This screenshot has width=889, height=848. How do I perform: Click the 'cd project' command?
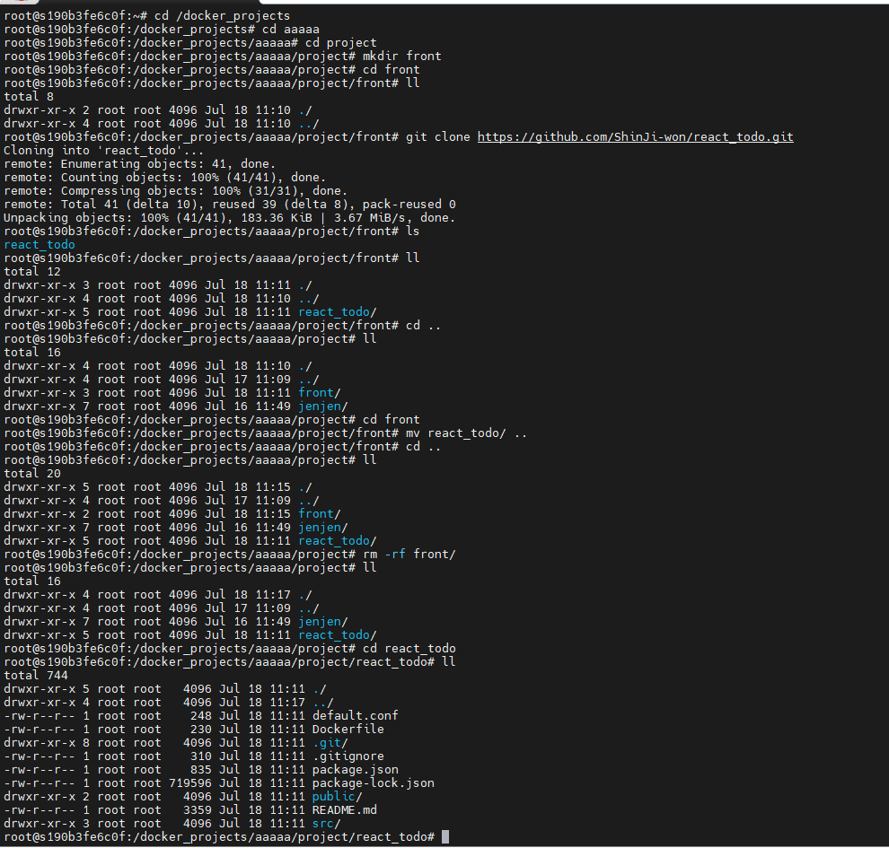[x=340, y=43]
